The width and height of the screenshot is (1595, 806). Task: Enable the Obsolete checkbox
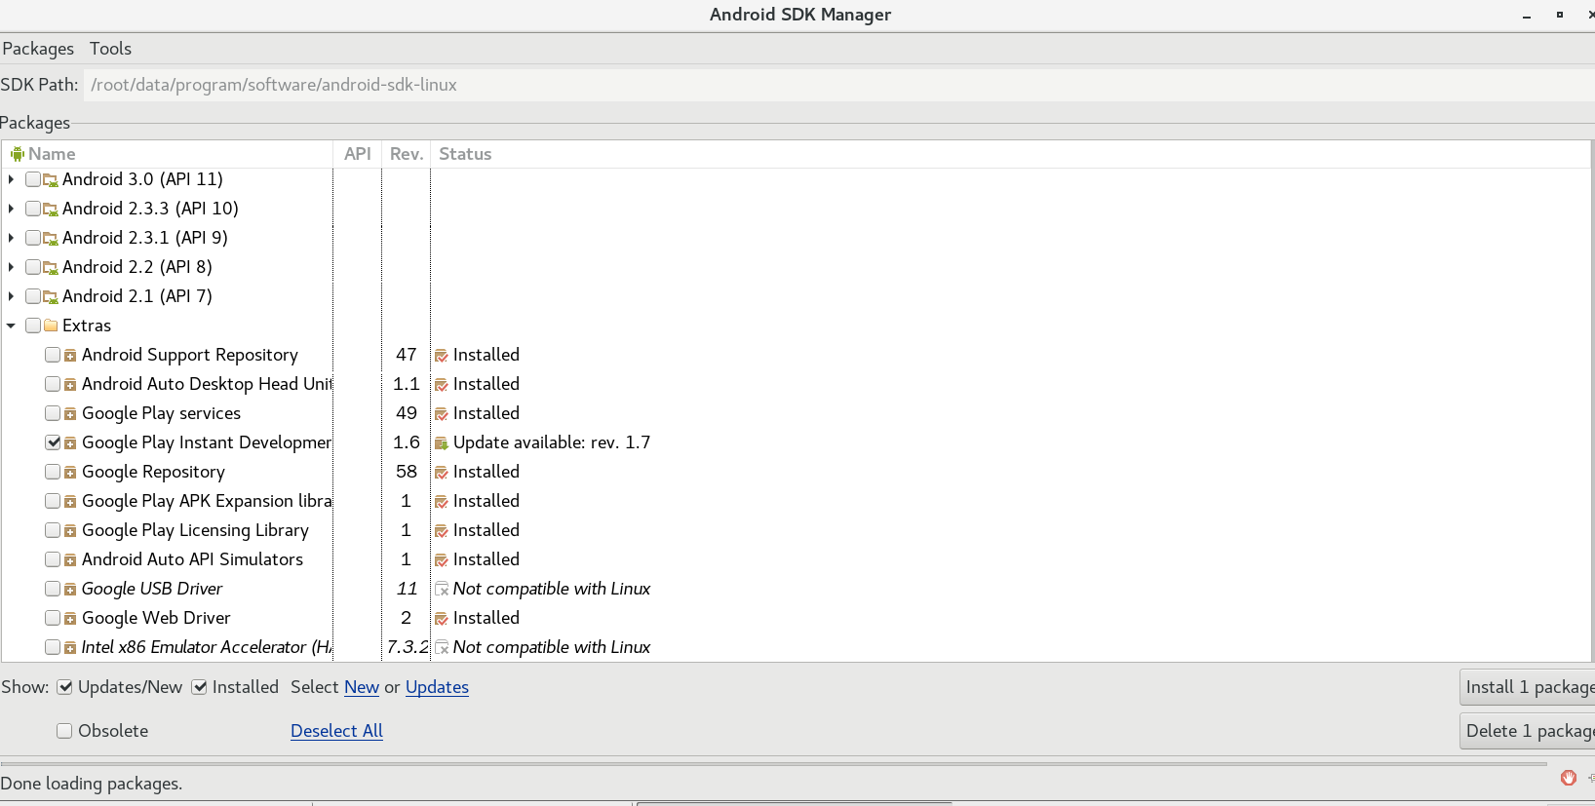64,731
